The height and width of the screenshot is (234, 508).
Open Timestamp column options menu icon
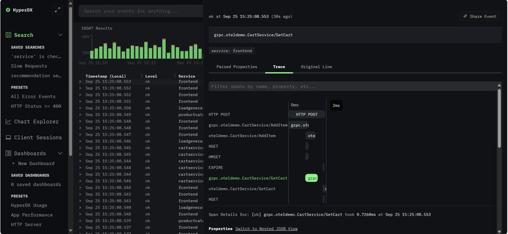[142, 76]
